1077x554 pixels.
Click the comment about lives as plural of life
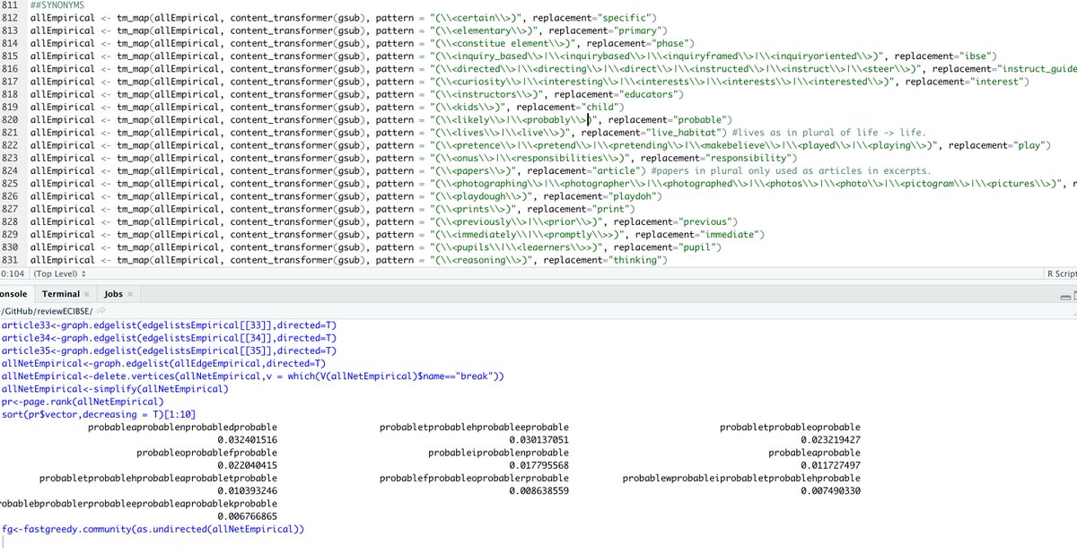coord(830,133)
